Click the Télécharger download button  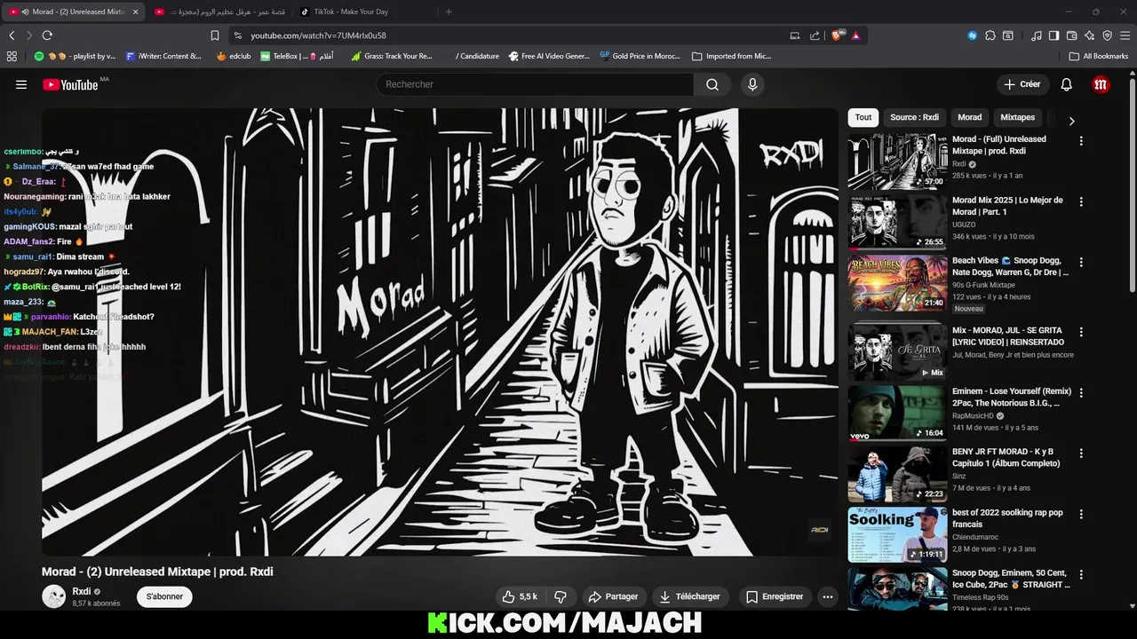(x=690, y=596)
